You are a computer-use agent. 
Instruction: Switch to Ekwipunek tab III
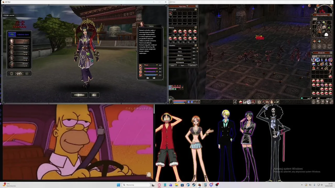pos(324,56)
